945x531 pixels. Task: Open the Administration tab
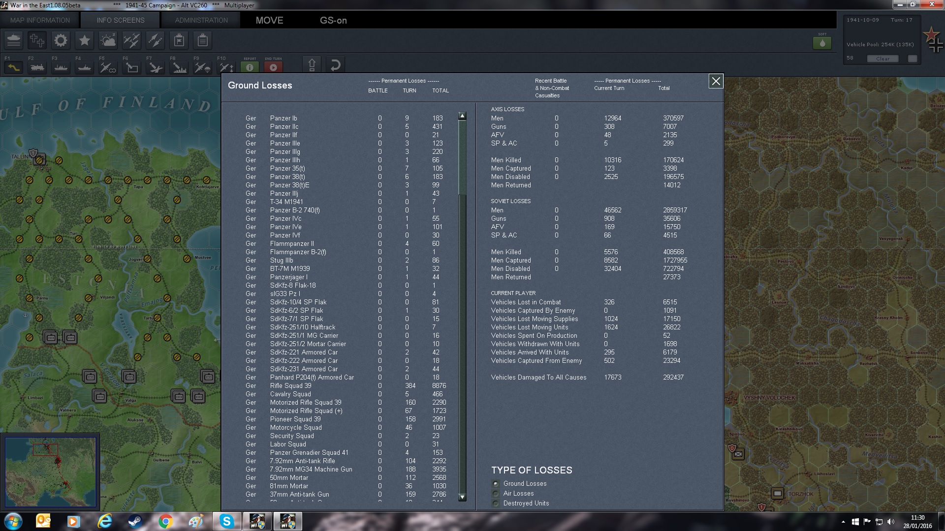tap(201, 20)
